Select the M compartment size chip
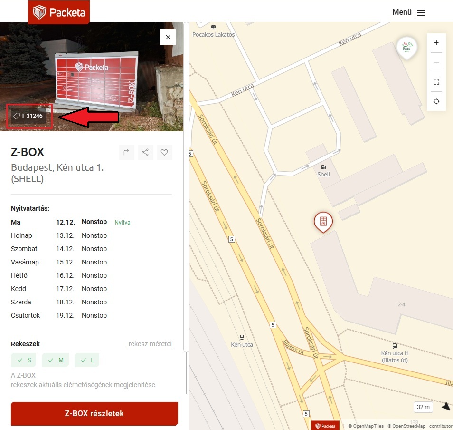Viewport: 453px width, 430px height. click(x=56, y=360)
